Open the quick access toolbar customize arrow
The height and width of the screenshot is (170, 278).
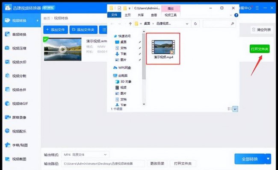[130, 8]
